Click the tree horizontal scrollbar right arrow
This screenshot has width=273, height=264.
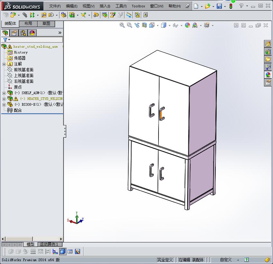(61, 239)
